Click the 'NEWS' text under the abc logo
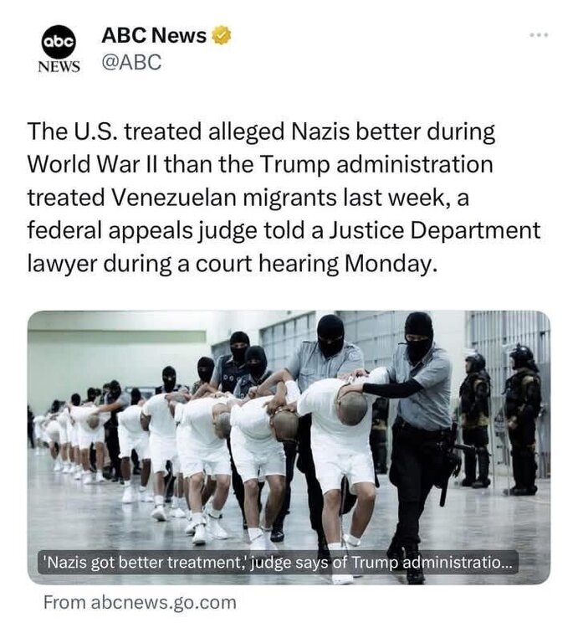This screenshot has height=628, width=578. point(59,66)
